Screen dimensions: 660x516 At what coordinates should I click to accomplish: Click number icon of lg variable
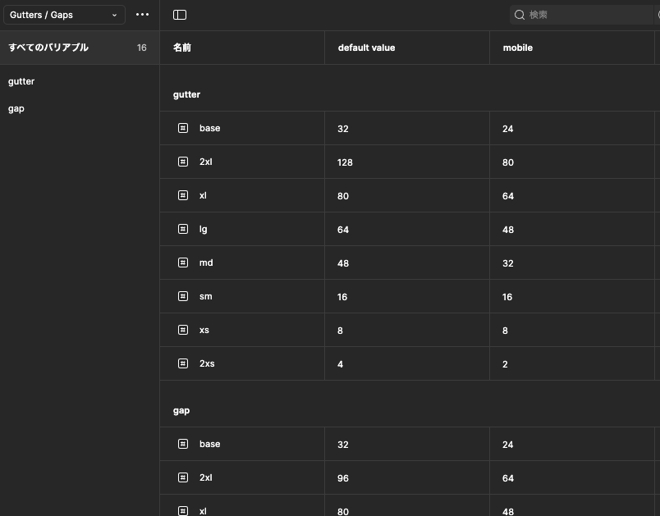[183, 229]
